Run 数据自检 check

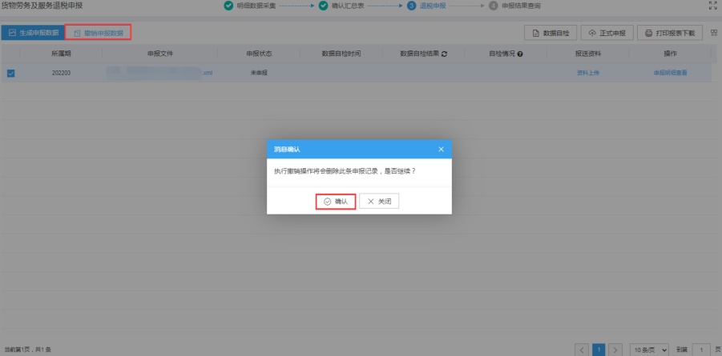551,33
